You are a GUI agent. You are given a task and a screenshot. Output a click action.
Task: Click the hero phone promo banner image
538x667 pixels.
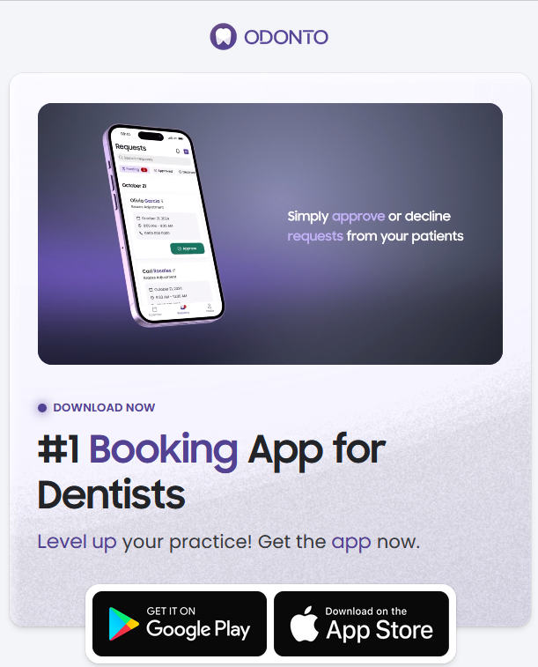[270, 233]
